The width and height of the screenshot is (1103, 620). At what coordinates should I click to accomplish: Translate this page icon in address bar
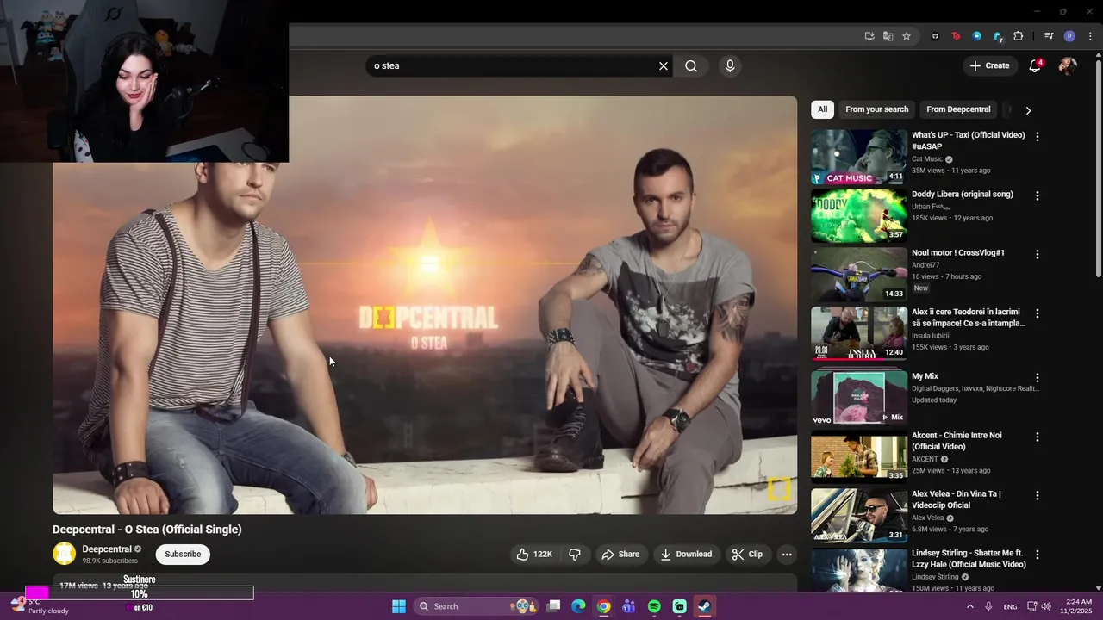888,36
